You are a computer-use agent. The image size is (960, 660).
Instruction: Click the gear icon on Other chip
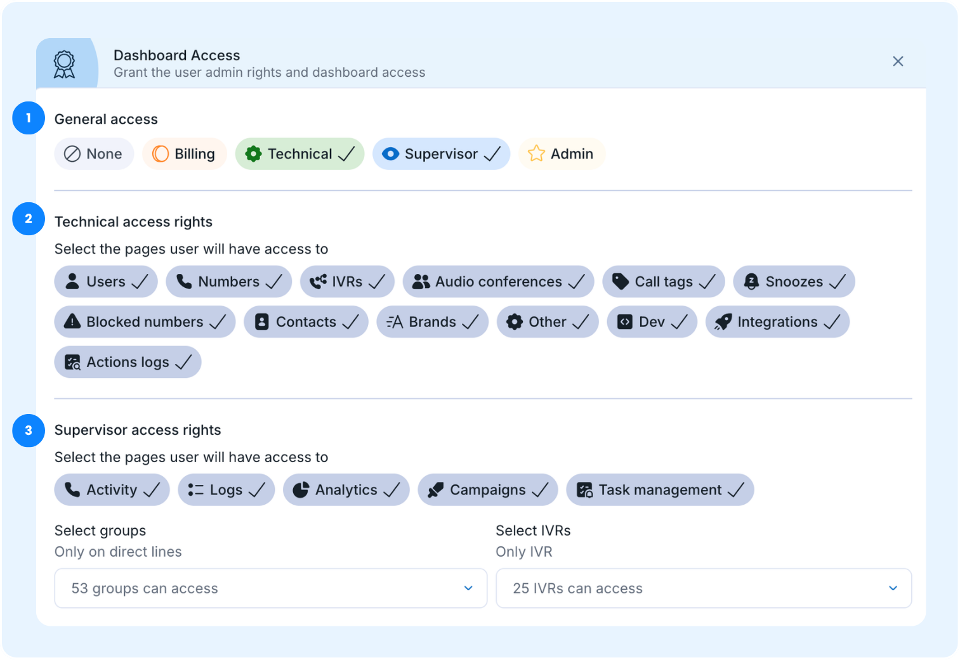click(514, 322)
